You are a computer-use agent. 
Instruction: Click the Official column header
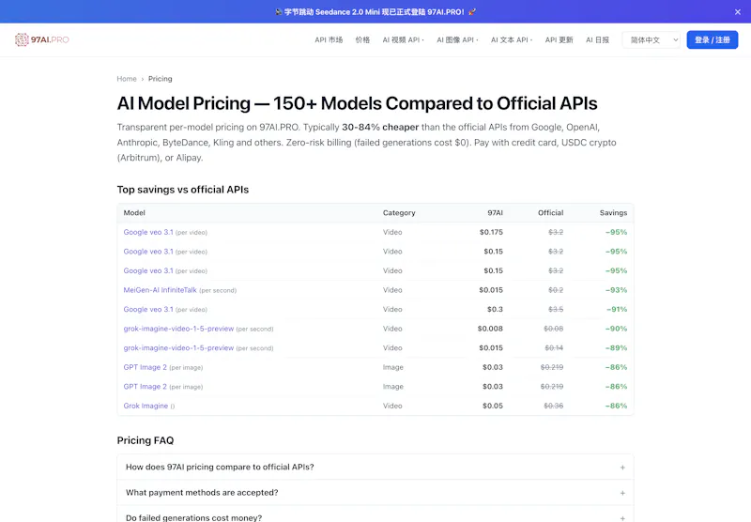pos(550,212)
